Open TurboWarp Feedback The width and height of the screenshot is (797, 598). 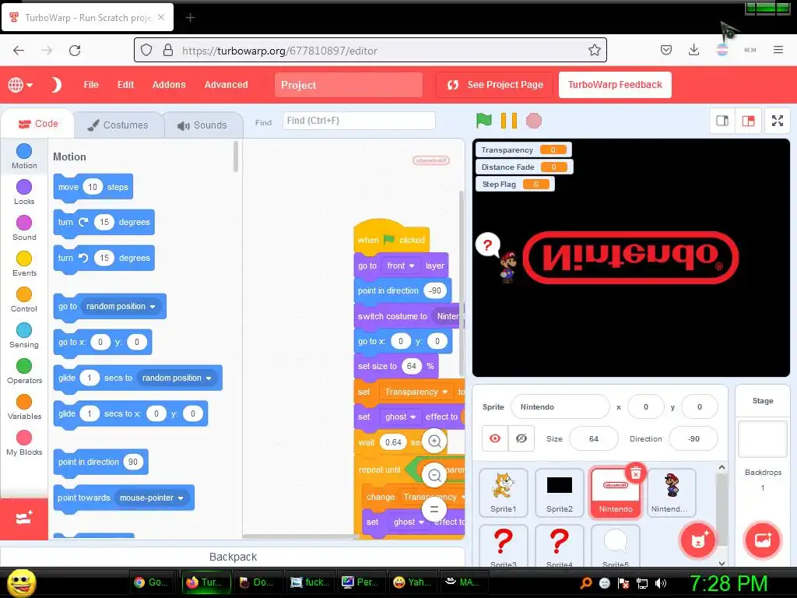tap(615, 85)
